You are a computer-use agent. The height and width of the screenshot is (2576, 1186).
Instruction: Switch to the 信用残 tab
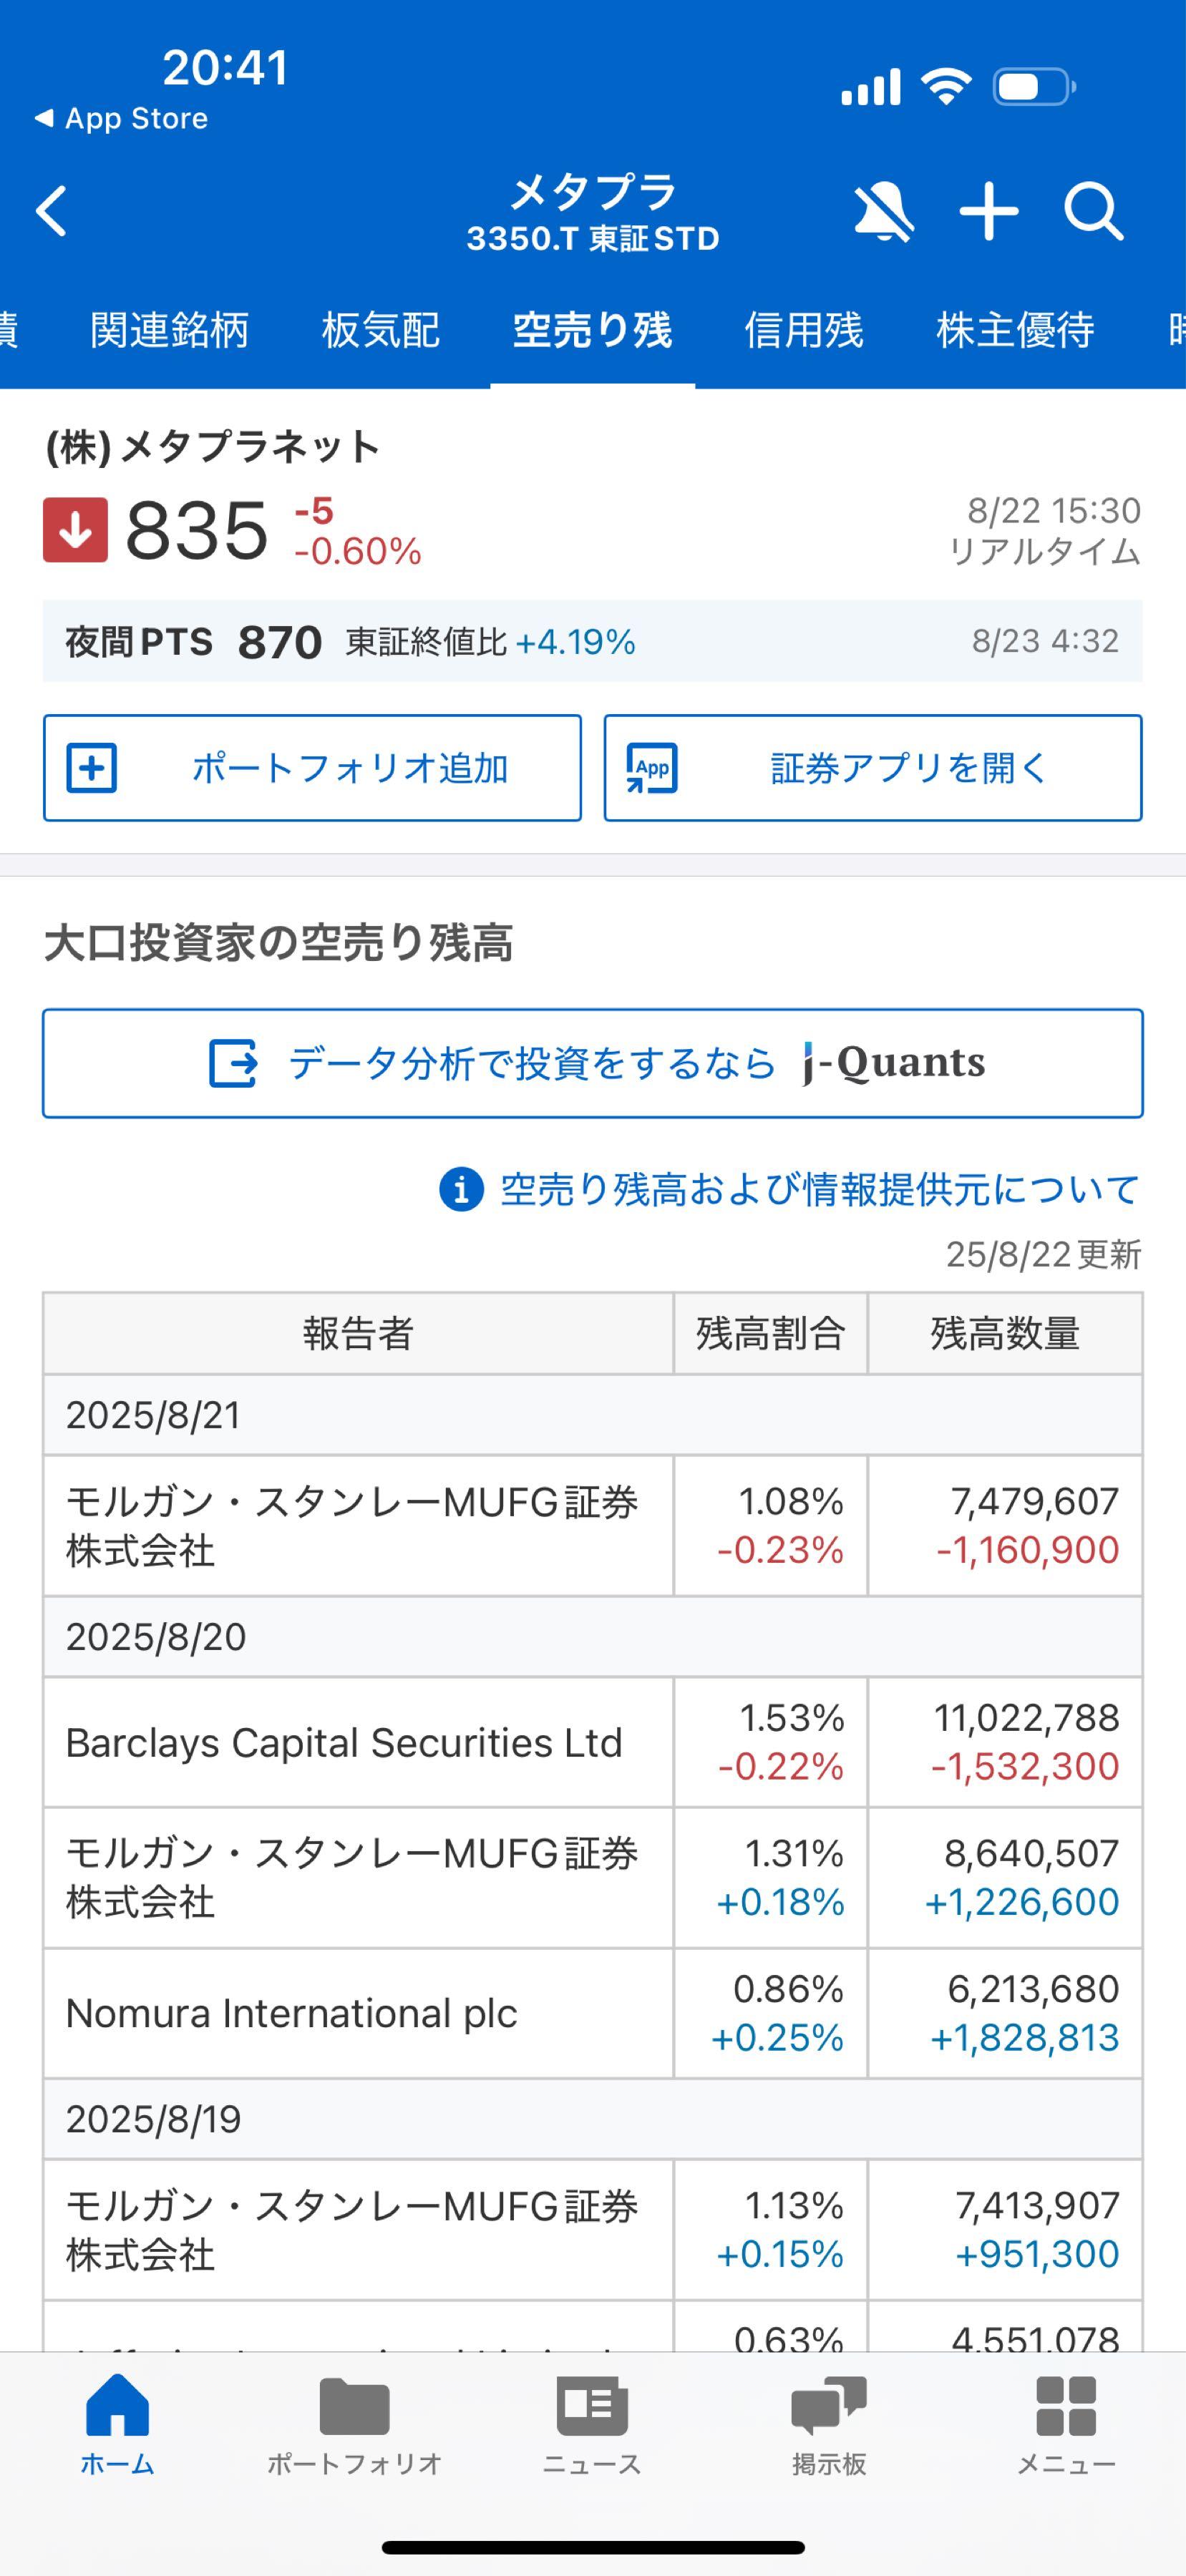[804, 331]
